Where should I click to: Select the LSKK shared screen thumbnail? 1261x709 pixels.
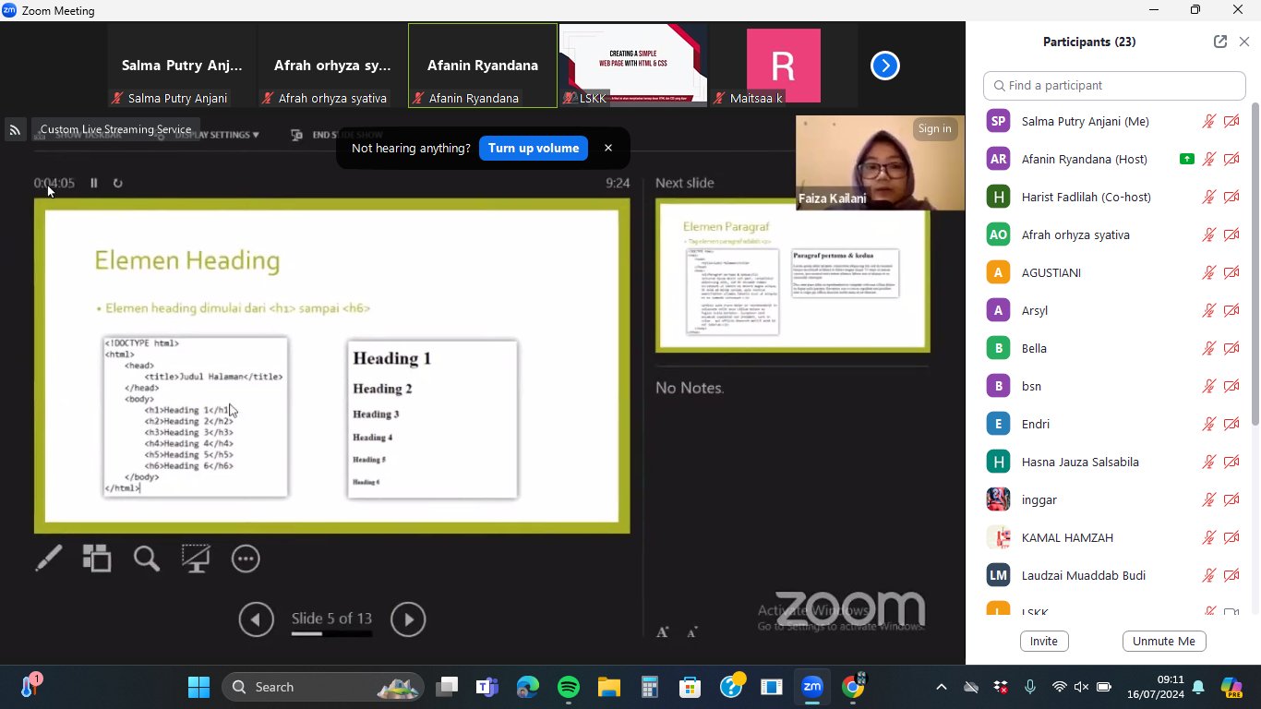point(633,66)
